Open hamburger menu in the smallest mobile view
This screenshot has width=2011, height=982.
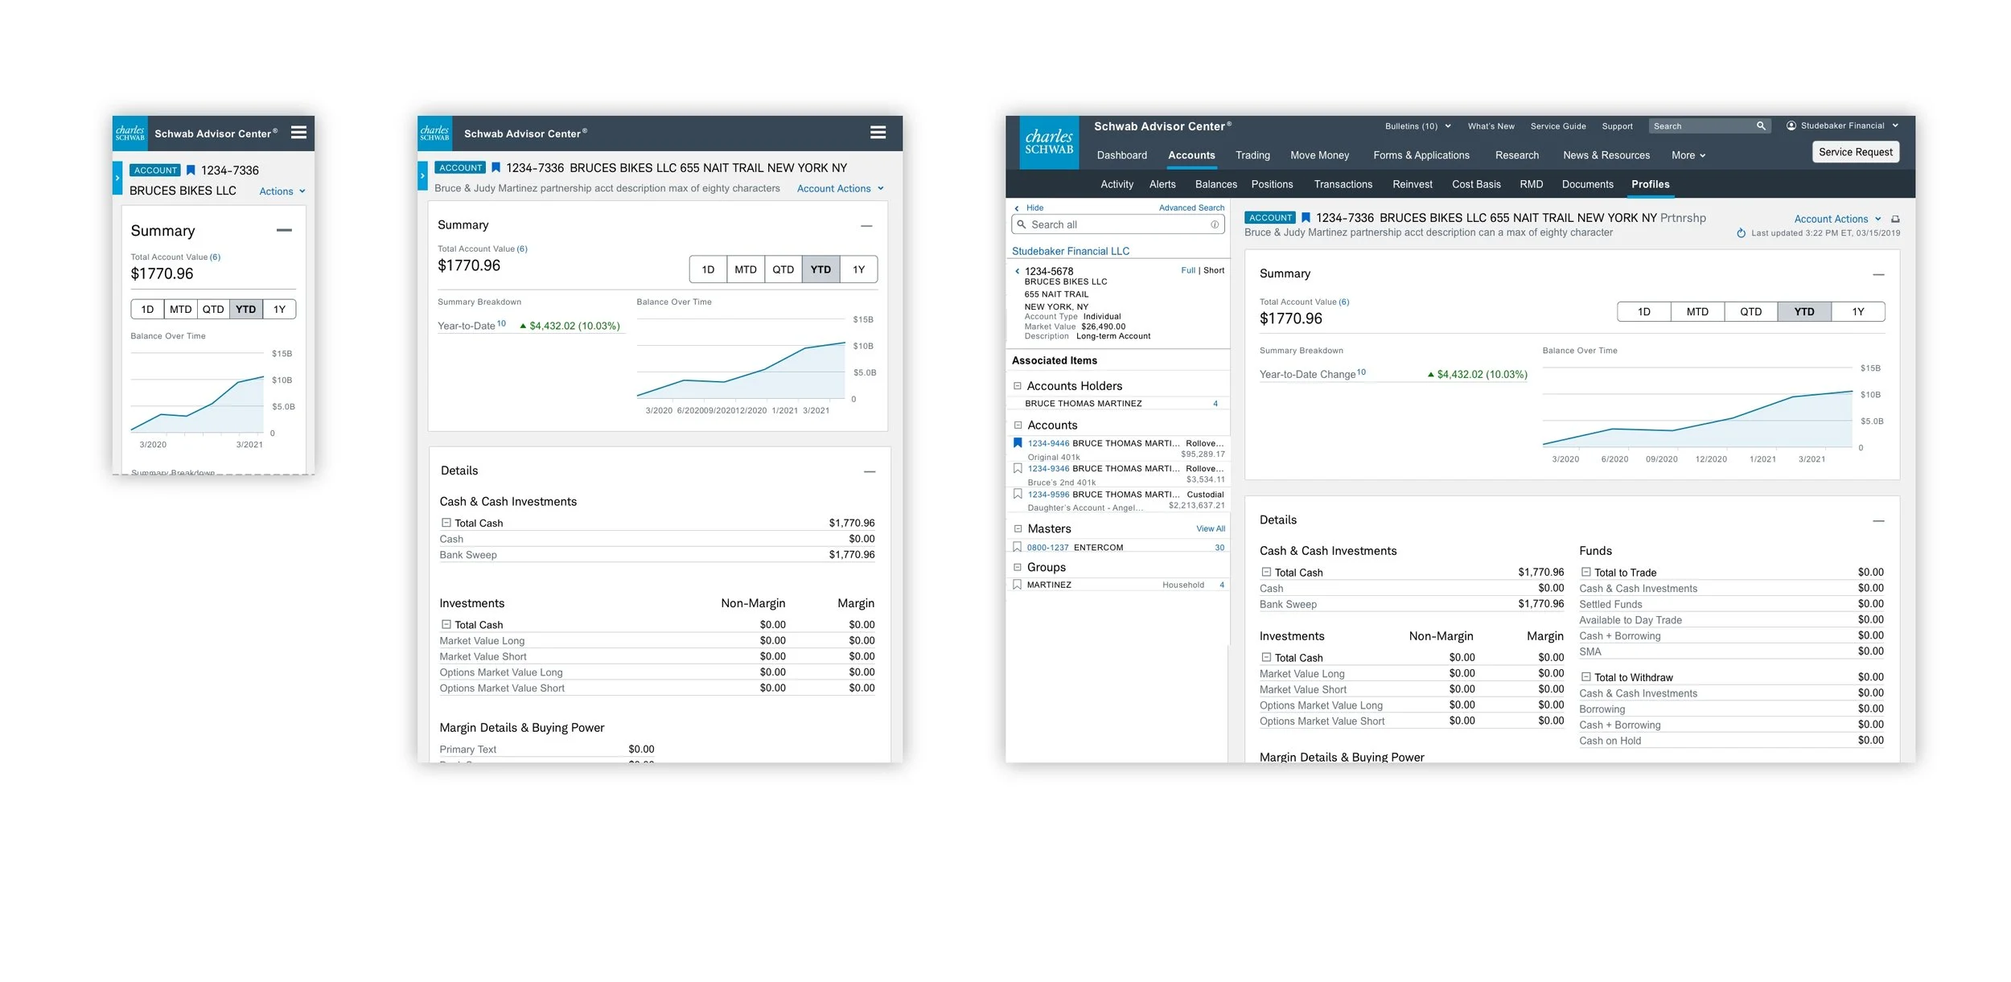pos(298,133)
